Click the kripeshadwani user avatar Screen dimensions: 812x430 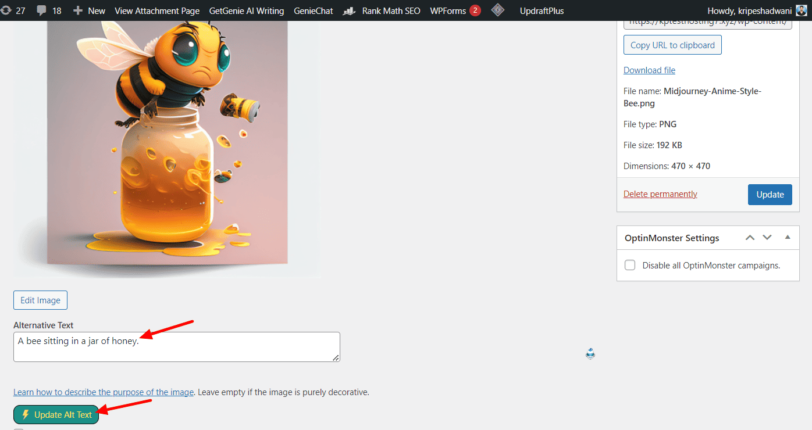click(801, 10)
